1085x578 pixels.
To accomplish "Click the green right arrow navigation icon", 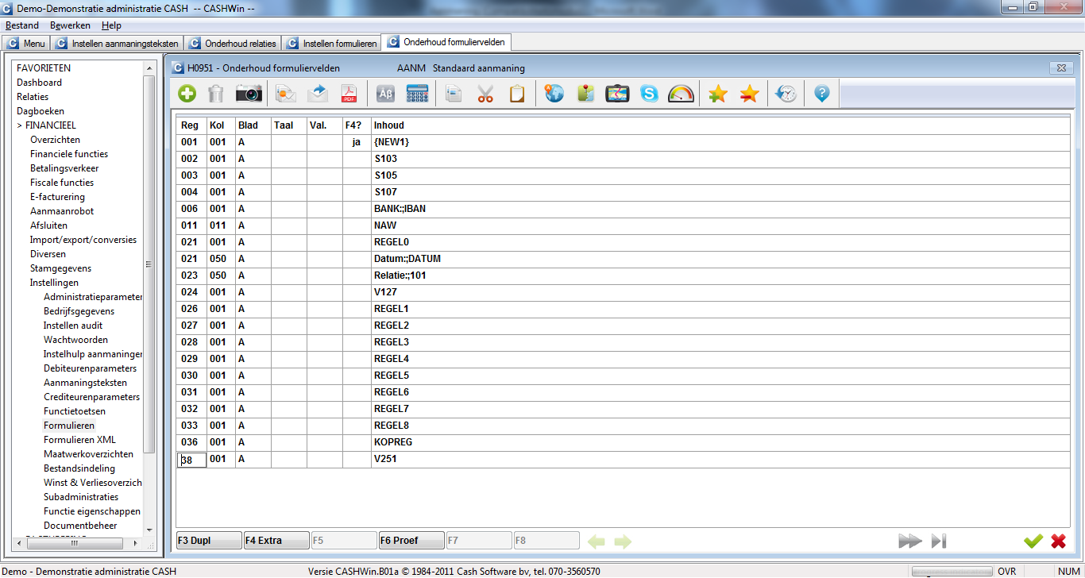I will tap(623, 541).
